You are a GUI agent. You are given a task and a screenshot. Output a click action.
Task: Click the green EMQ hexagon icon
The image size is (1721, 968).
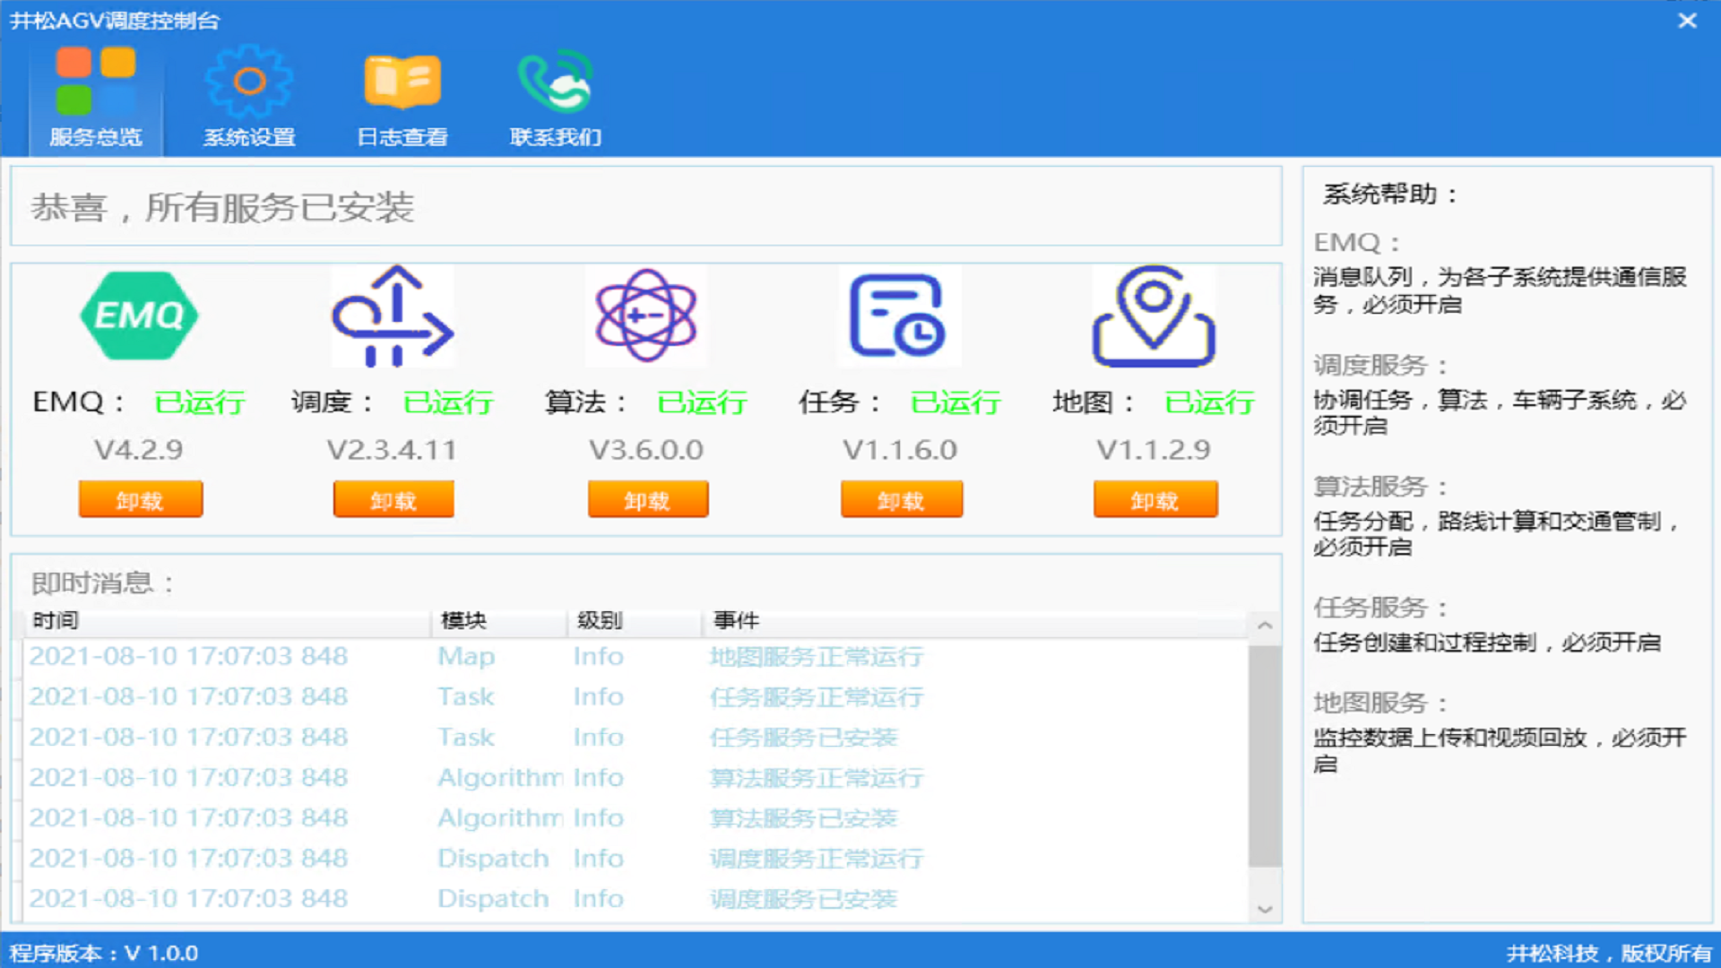coord(139,315)
